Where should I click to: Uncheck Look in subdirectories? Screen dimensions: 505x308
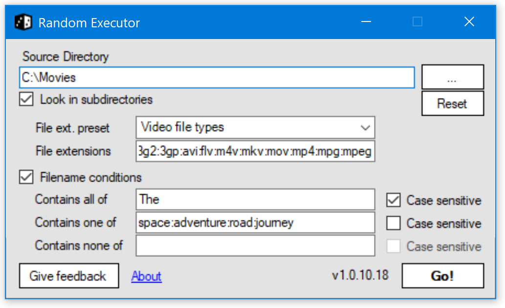26,100
